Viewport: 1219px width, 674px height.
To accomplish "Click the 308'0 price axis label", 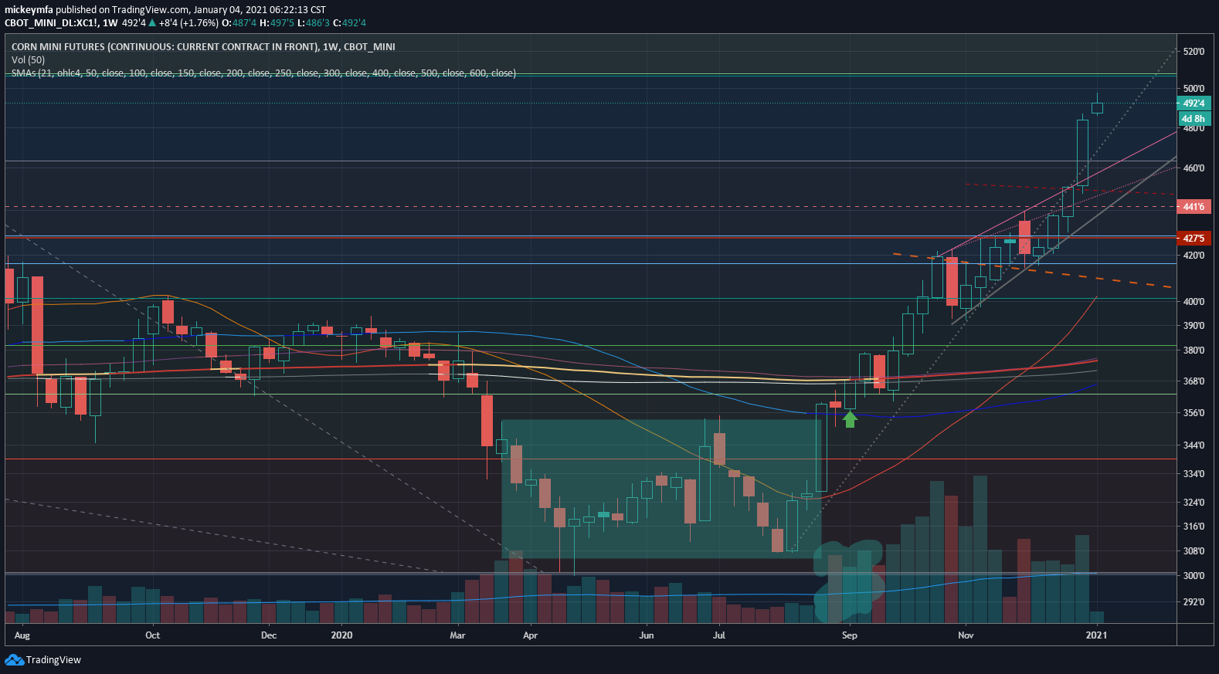I will pyautogui.click(x=1194, y=551).
